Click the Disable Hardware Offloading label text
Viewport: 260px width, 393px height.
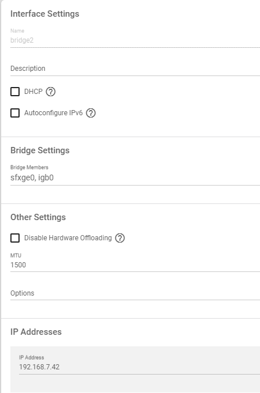point(68,238)
